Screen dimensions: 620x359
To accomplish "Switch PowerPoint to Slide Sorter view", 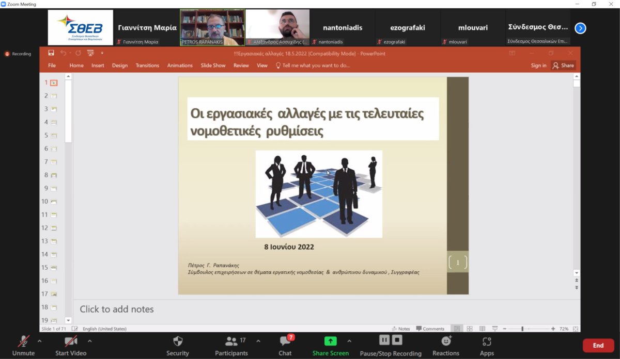I will tap(470, 329).
